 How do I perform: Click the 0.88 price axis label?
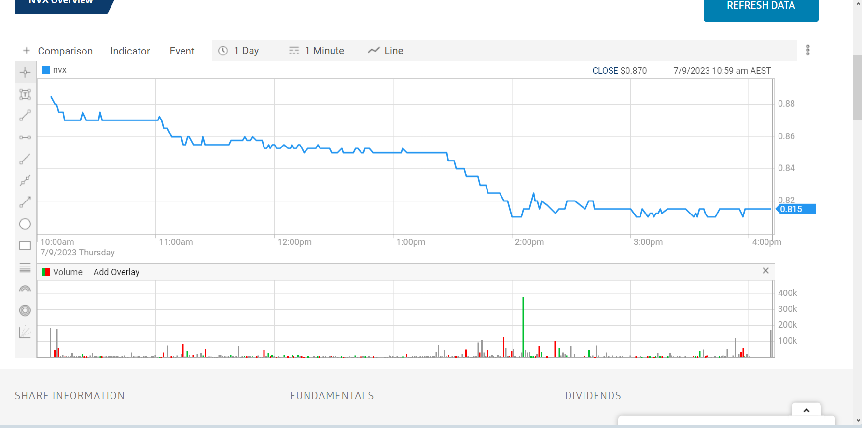click(x=786, y=104)
